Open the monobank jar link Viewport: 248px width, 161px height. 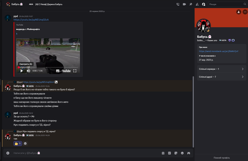click(x=219, y=51)
